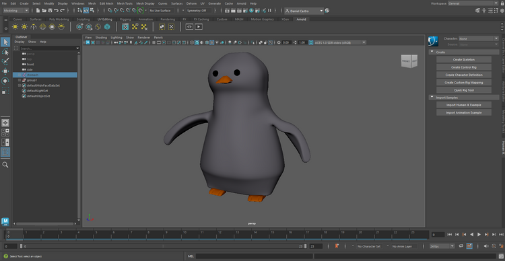Open the Arnold TX Manager shelf icon
Image resolution: width=505 pixels, height=261 pixels.
coord(126,27)
